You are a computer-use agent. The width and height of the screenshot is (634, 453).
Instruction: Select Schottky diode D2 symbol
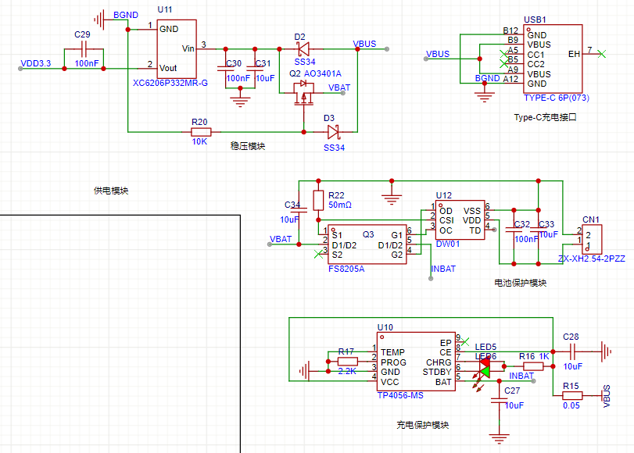303,49
